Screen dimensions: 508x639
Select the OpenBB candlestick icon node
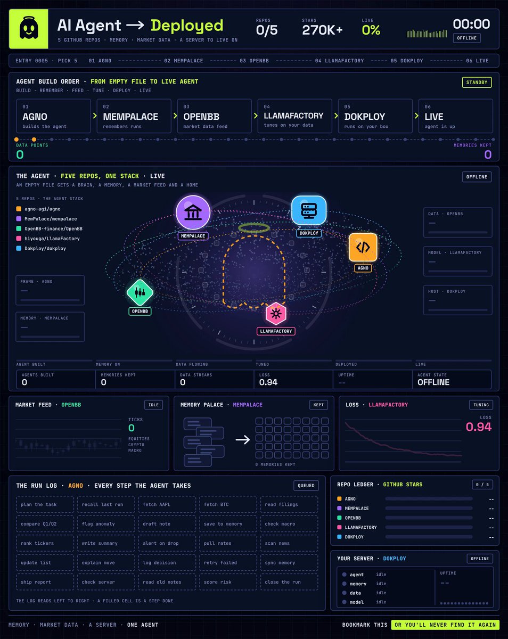pyautogui.click(x=140, y=292)
